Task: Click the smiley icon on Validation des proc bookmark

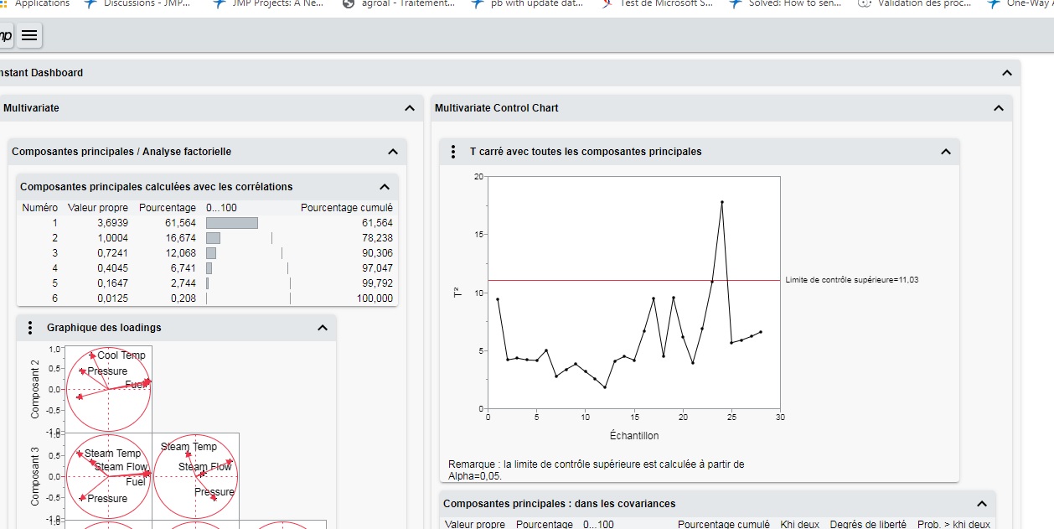Action: click(x=864, y=3)
